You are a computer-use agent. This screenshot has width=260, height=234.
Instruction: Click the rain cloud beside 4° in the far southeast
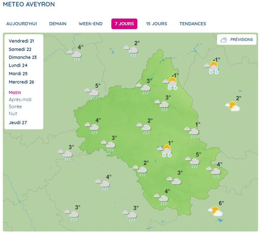214,172
